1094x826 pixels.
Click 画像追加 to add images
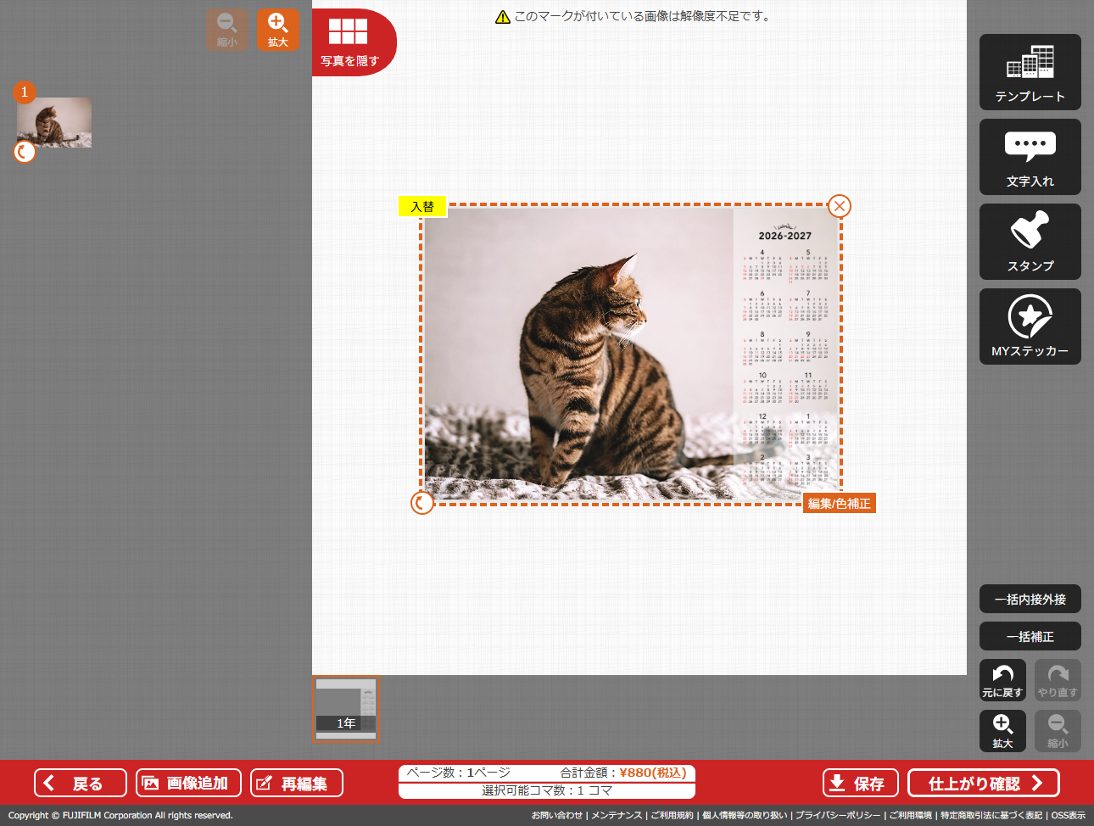point(188,783)
